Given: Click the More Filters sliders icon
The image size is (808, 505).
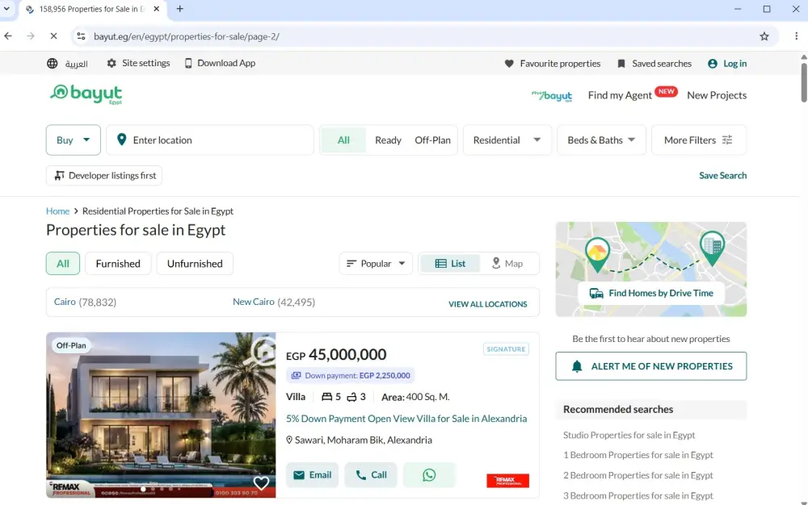Looking at the screenshot, I should tap(727, 140).
